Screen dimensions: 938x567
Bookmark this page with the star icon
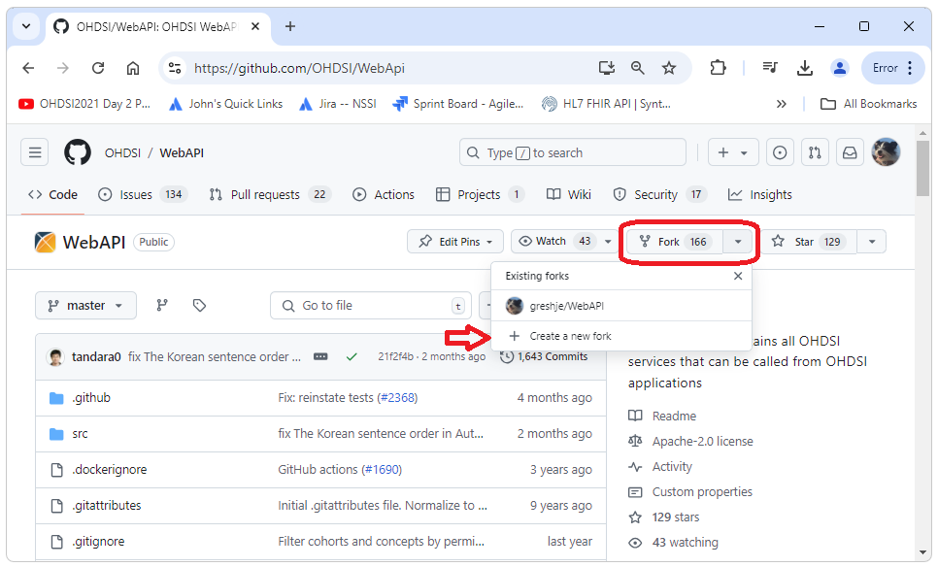click(x=669, y=68)
